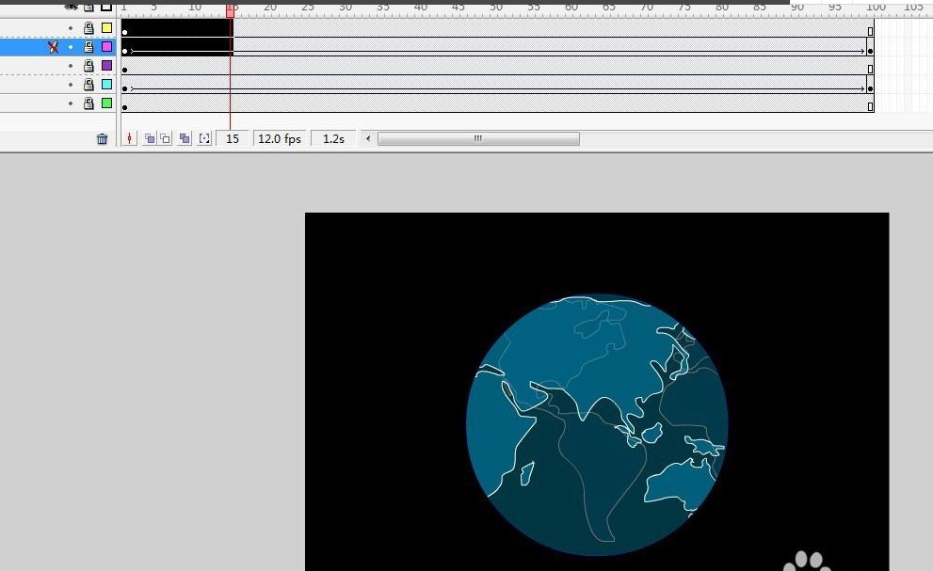Viewport: 933px width, 571px height.
Task: Click outline-all-layers square in header
Action: click(x=106, y=7)
